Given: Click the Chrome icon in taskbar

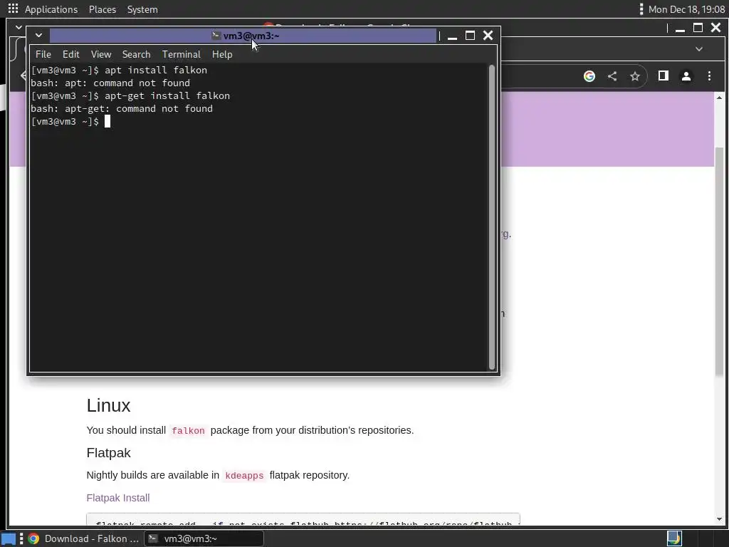Looking at the screenshot, I should coord(33,538).
